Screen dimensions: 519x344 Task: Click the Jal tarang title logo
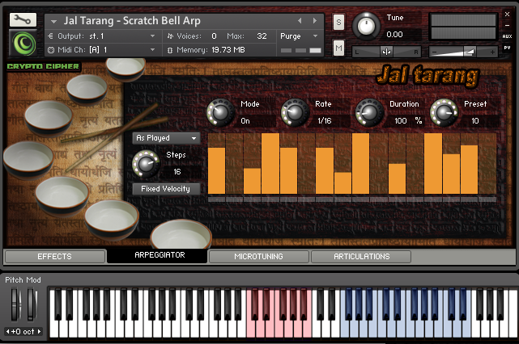(428, 76)
